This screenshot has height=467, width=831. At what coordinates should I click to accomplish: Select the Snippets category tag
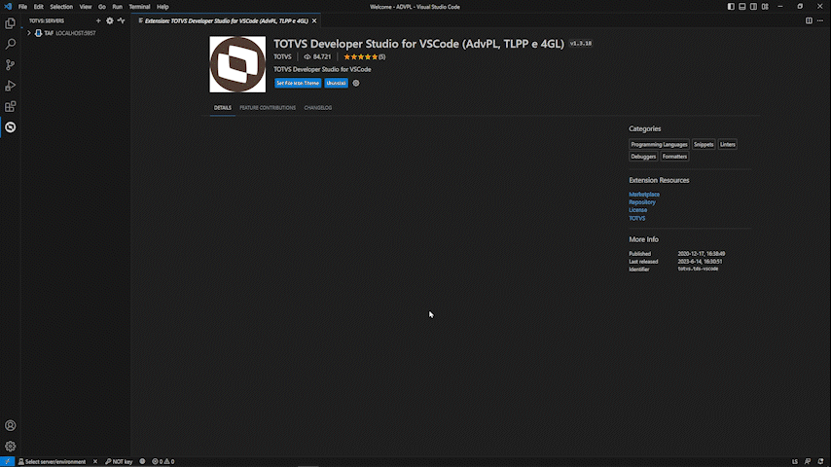[704, 144]
